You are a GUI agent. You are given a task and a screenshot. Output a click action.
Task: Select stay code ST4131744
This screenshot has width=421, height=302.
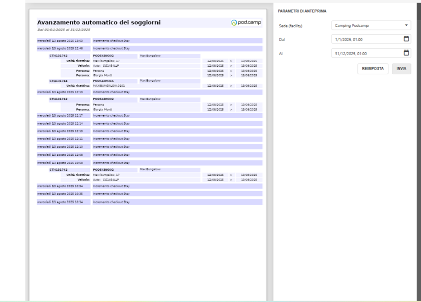click(59, 81)
